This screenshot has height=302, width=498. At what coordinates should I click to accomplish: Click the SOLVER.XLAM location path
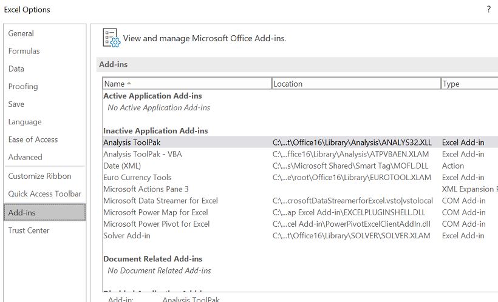(x=351, y=236)
